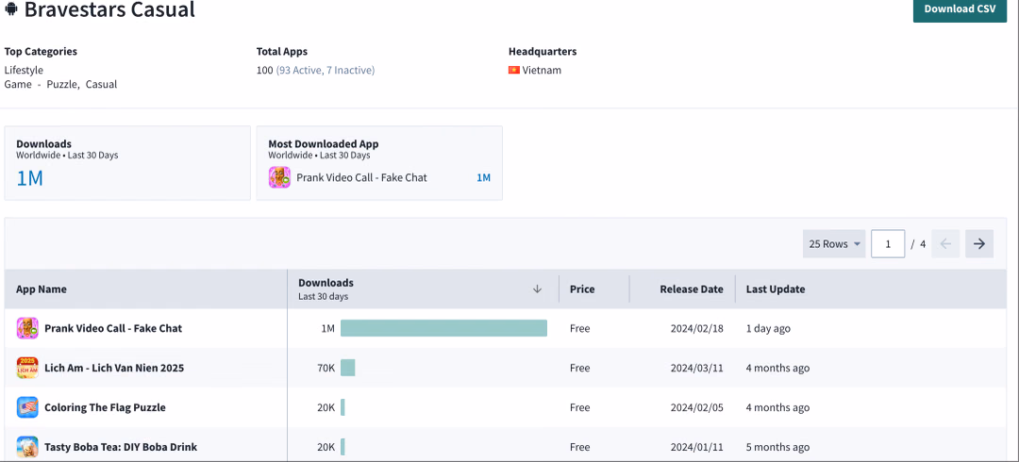Click the '1 day ago' last update cell
Screen dimensions: 1019x462
768,328
